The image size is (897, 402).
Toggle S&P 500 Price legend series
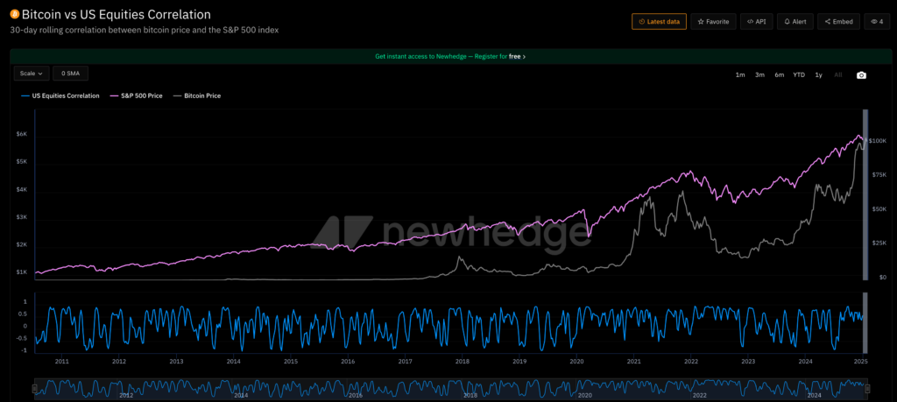coord(136,96)
